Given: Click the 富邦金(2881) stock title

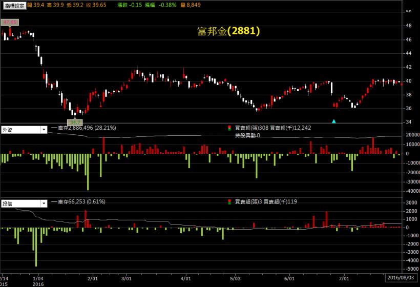Looking at the screenshot, I should (228, 31).
